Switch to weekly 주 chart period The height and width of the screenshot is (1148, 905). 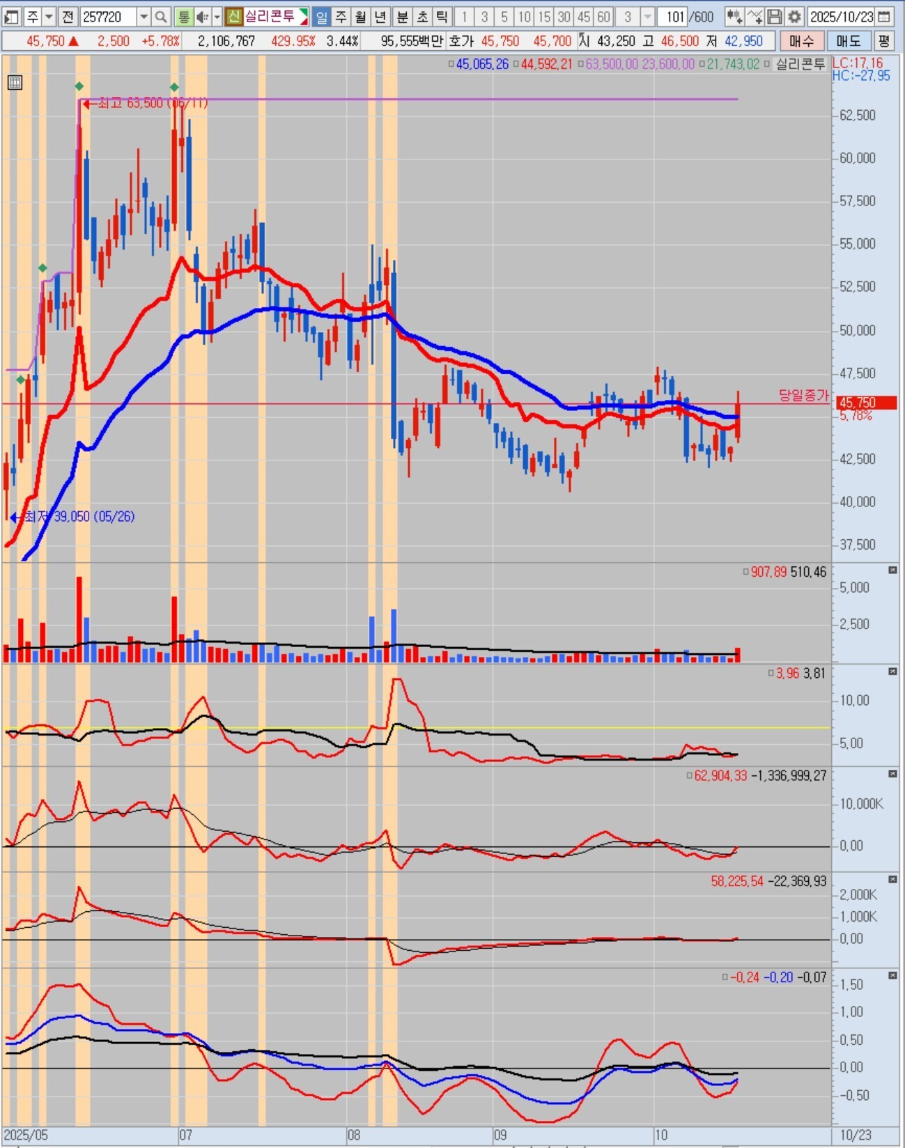[x=341, y=16]
